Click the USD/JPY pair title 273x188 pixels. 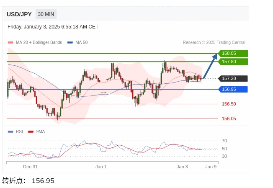[x=19, y=14]
